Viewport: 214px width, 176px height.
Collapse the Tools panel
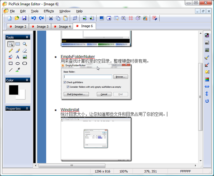(x=27, y=37)
